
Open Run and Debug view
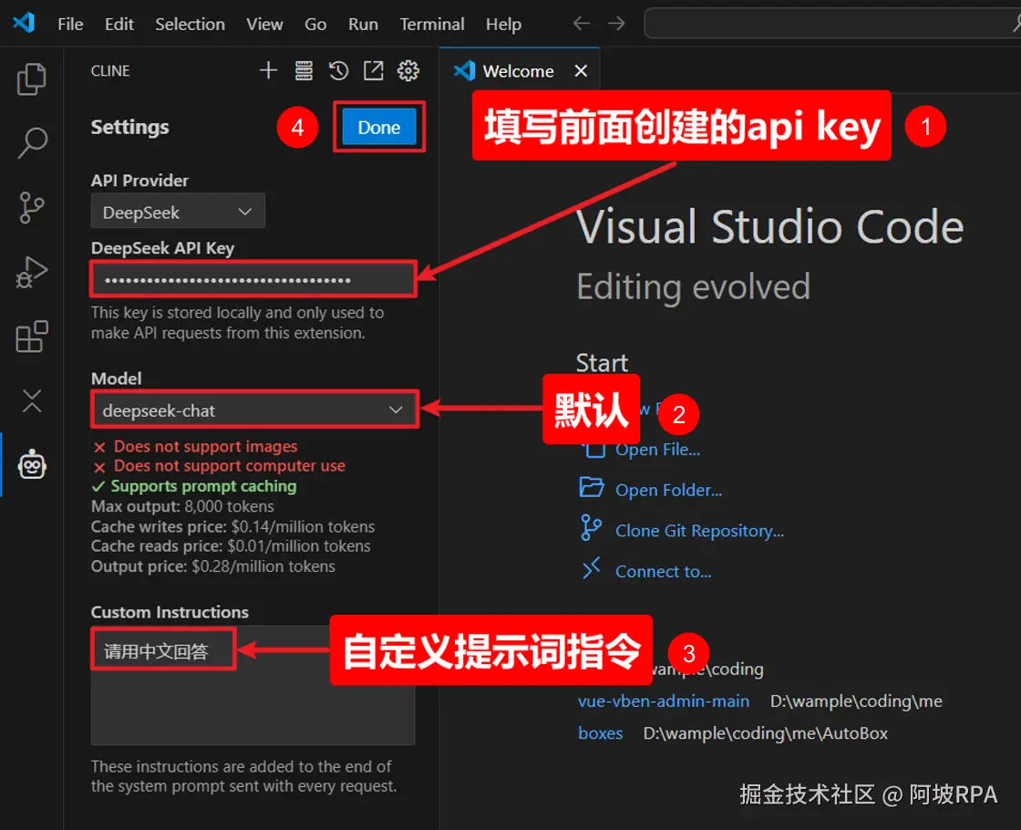(x=31, y=272)
